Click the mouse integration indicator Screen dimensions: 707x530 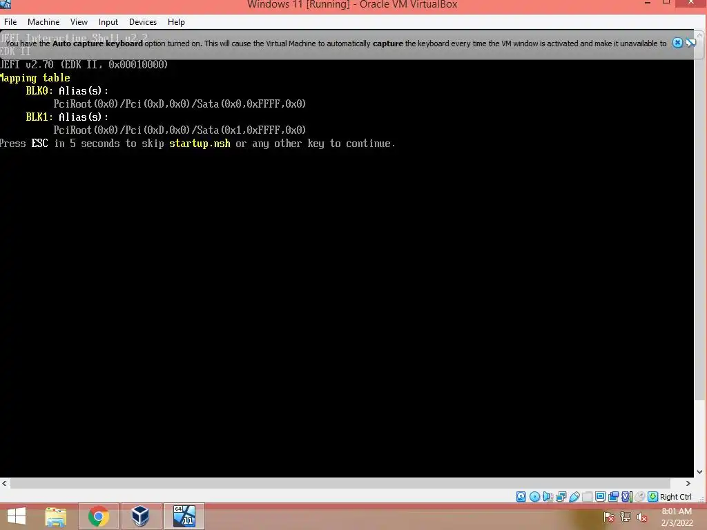point(639,497)
